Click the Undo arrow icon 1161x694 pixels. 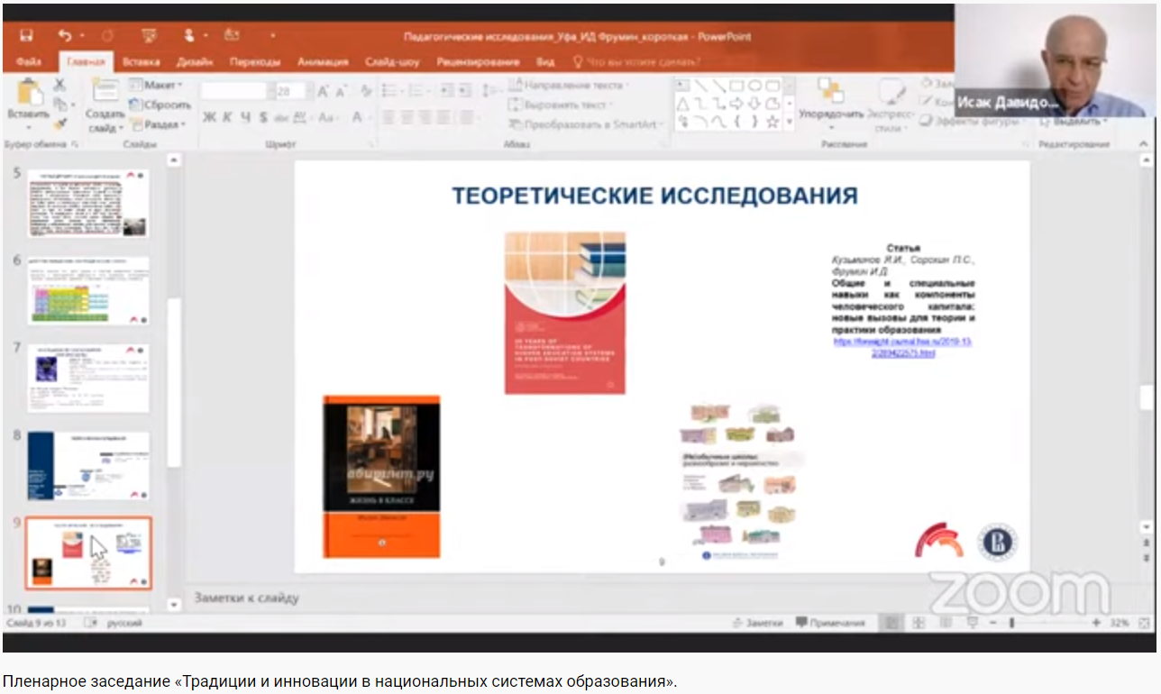click(65, 36)
